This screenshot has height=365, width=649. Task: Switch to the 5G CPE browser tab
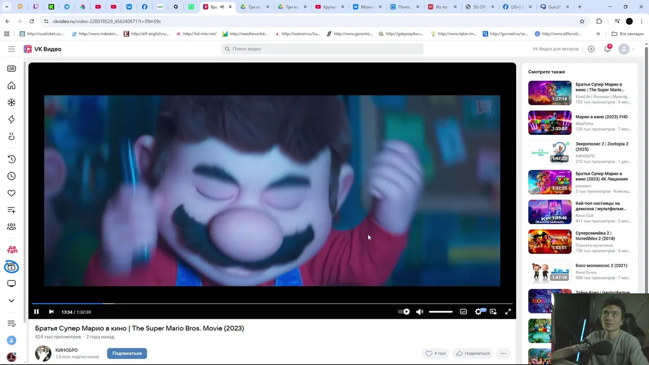point(479,7)
